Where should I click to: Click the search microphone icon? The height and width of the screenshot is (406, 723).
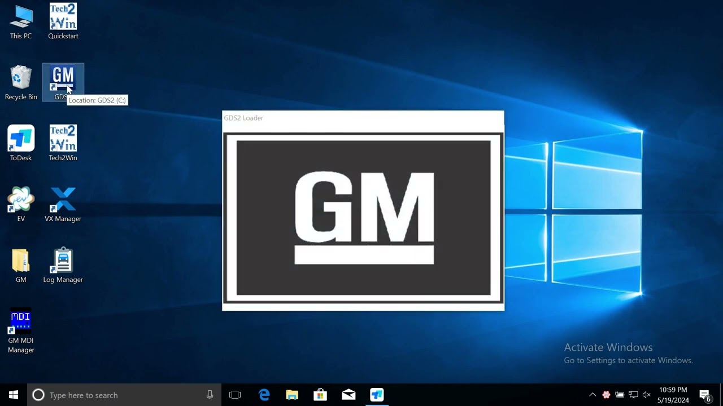[210, 395]
